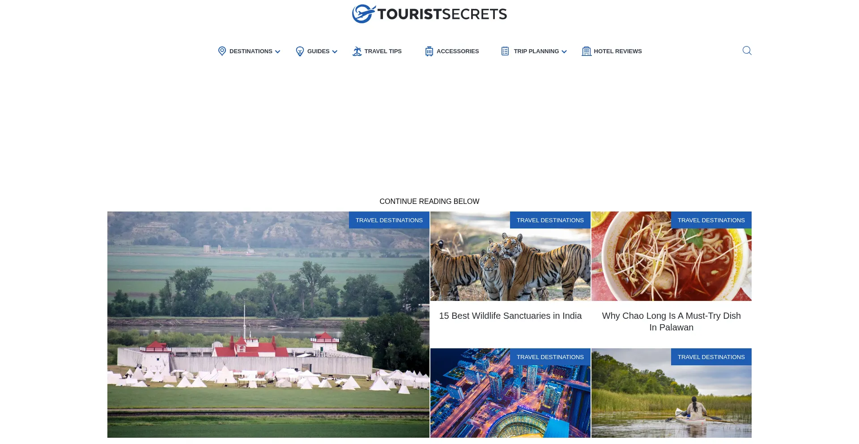Click the Hotel Reviews building icon

pos(587,51)
